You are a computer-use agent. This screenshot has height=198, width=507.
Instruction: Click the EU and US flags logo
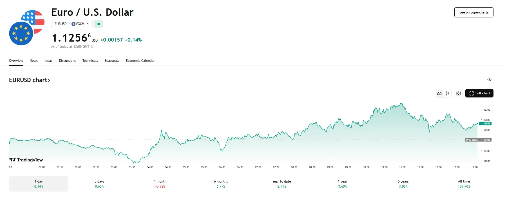click(x=27, y=28)
